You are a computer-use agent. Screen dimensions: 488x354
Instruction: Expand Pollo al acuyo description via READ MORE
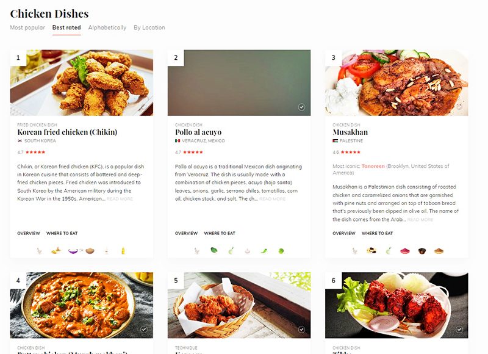pos(272,199)
